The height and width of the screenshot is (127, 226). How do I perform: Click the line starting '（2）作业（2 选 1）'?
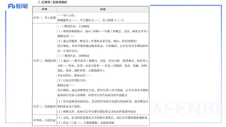tap(86, 123)
